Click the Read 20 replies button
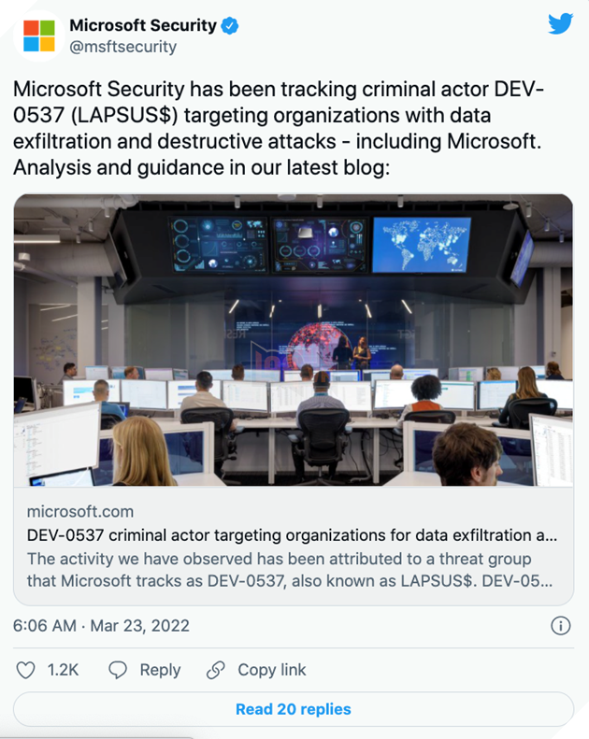The image size is (589, 739). (294, 709)
